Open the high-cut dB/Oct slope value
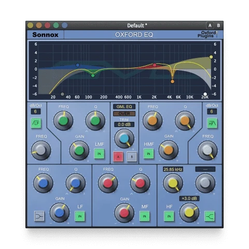Viewport: 249px width, 249px height. 212,112
